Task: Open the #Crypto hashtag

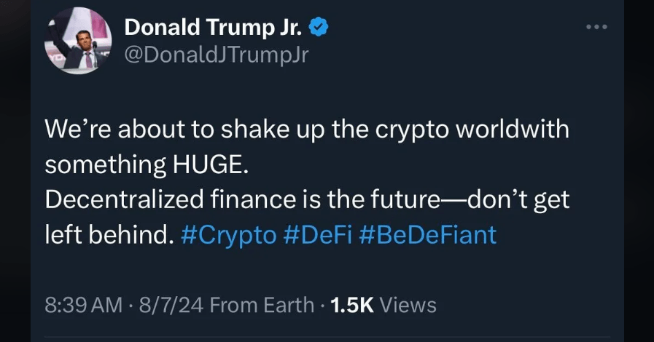Action: click(x=228, y=235)
